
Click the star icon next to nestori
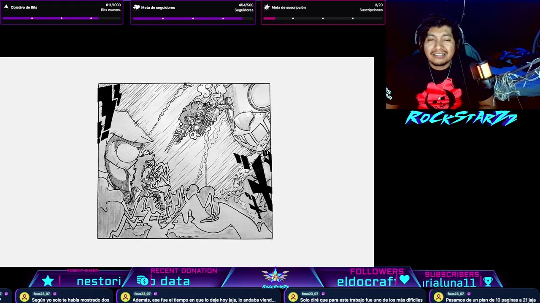click(48, 281)
